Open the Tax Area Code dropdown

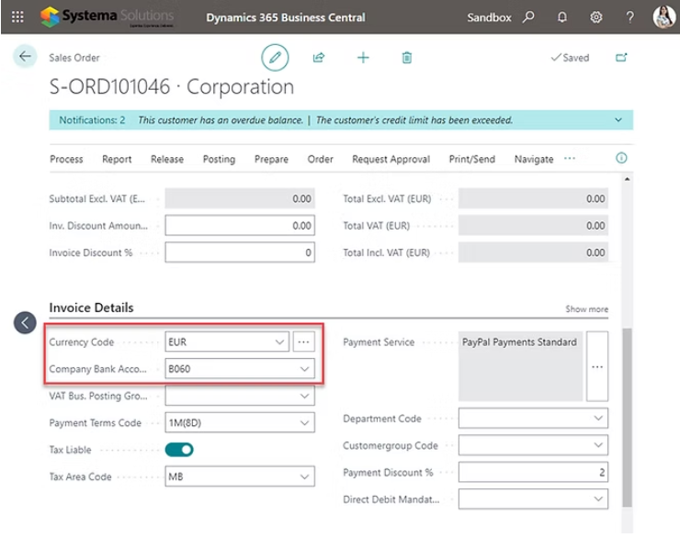[x=304, y=477]
